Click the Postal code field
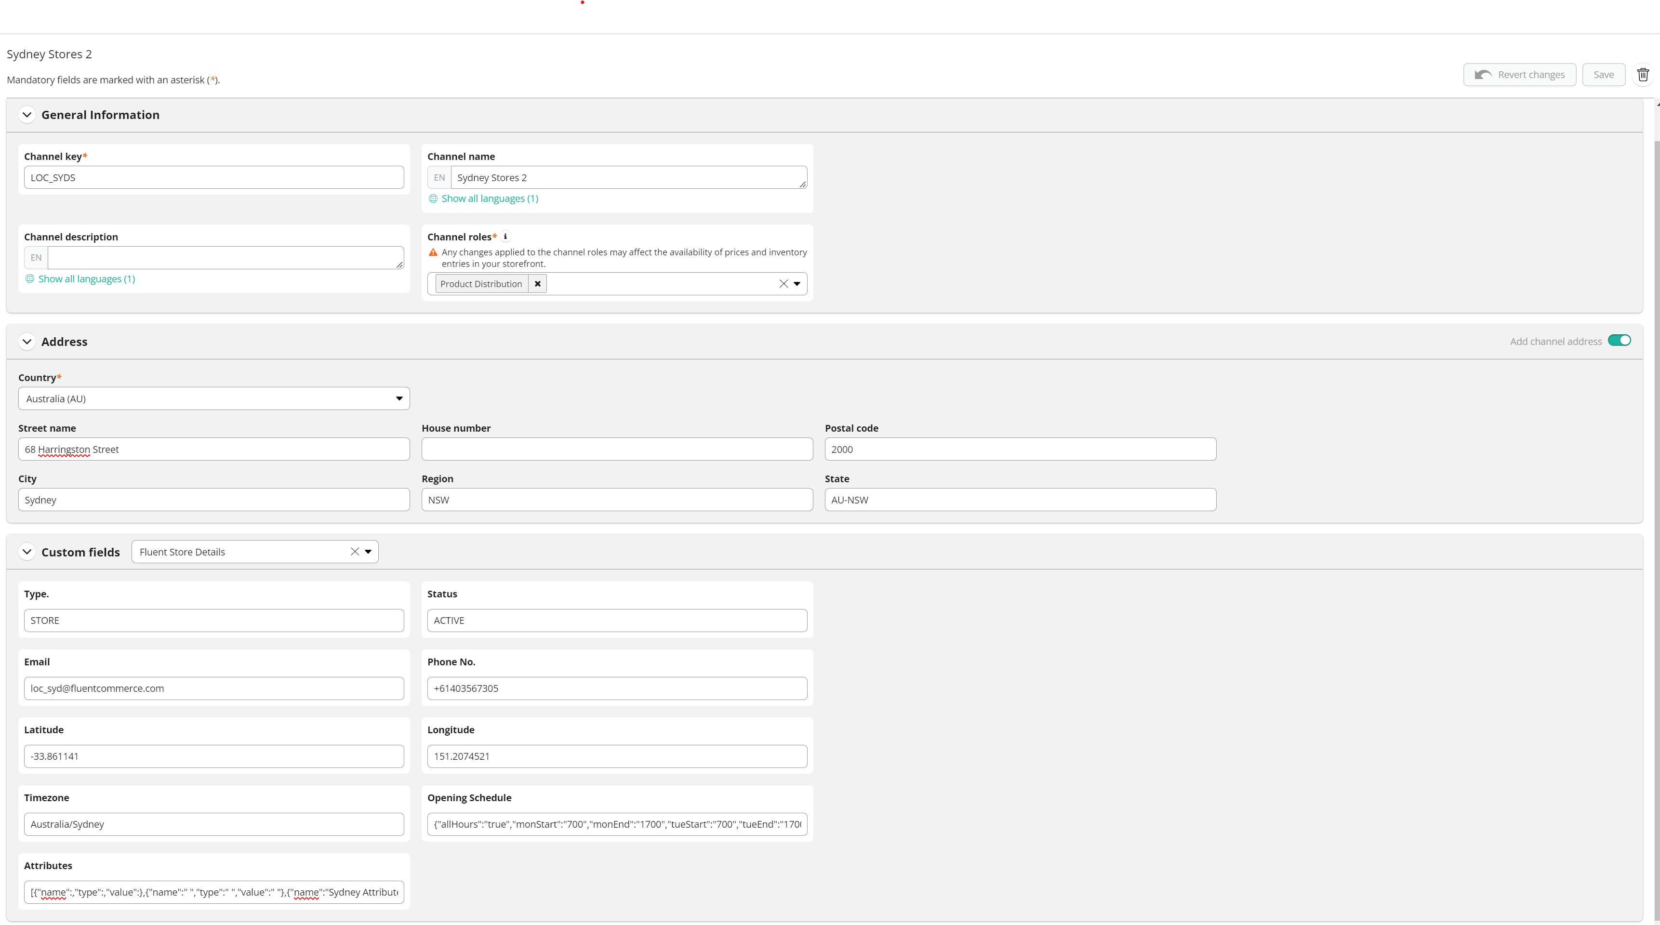The width and height of the screenshot is (1660, 925). 1020,449
